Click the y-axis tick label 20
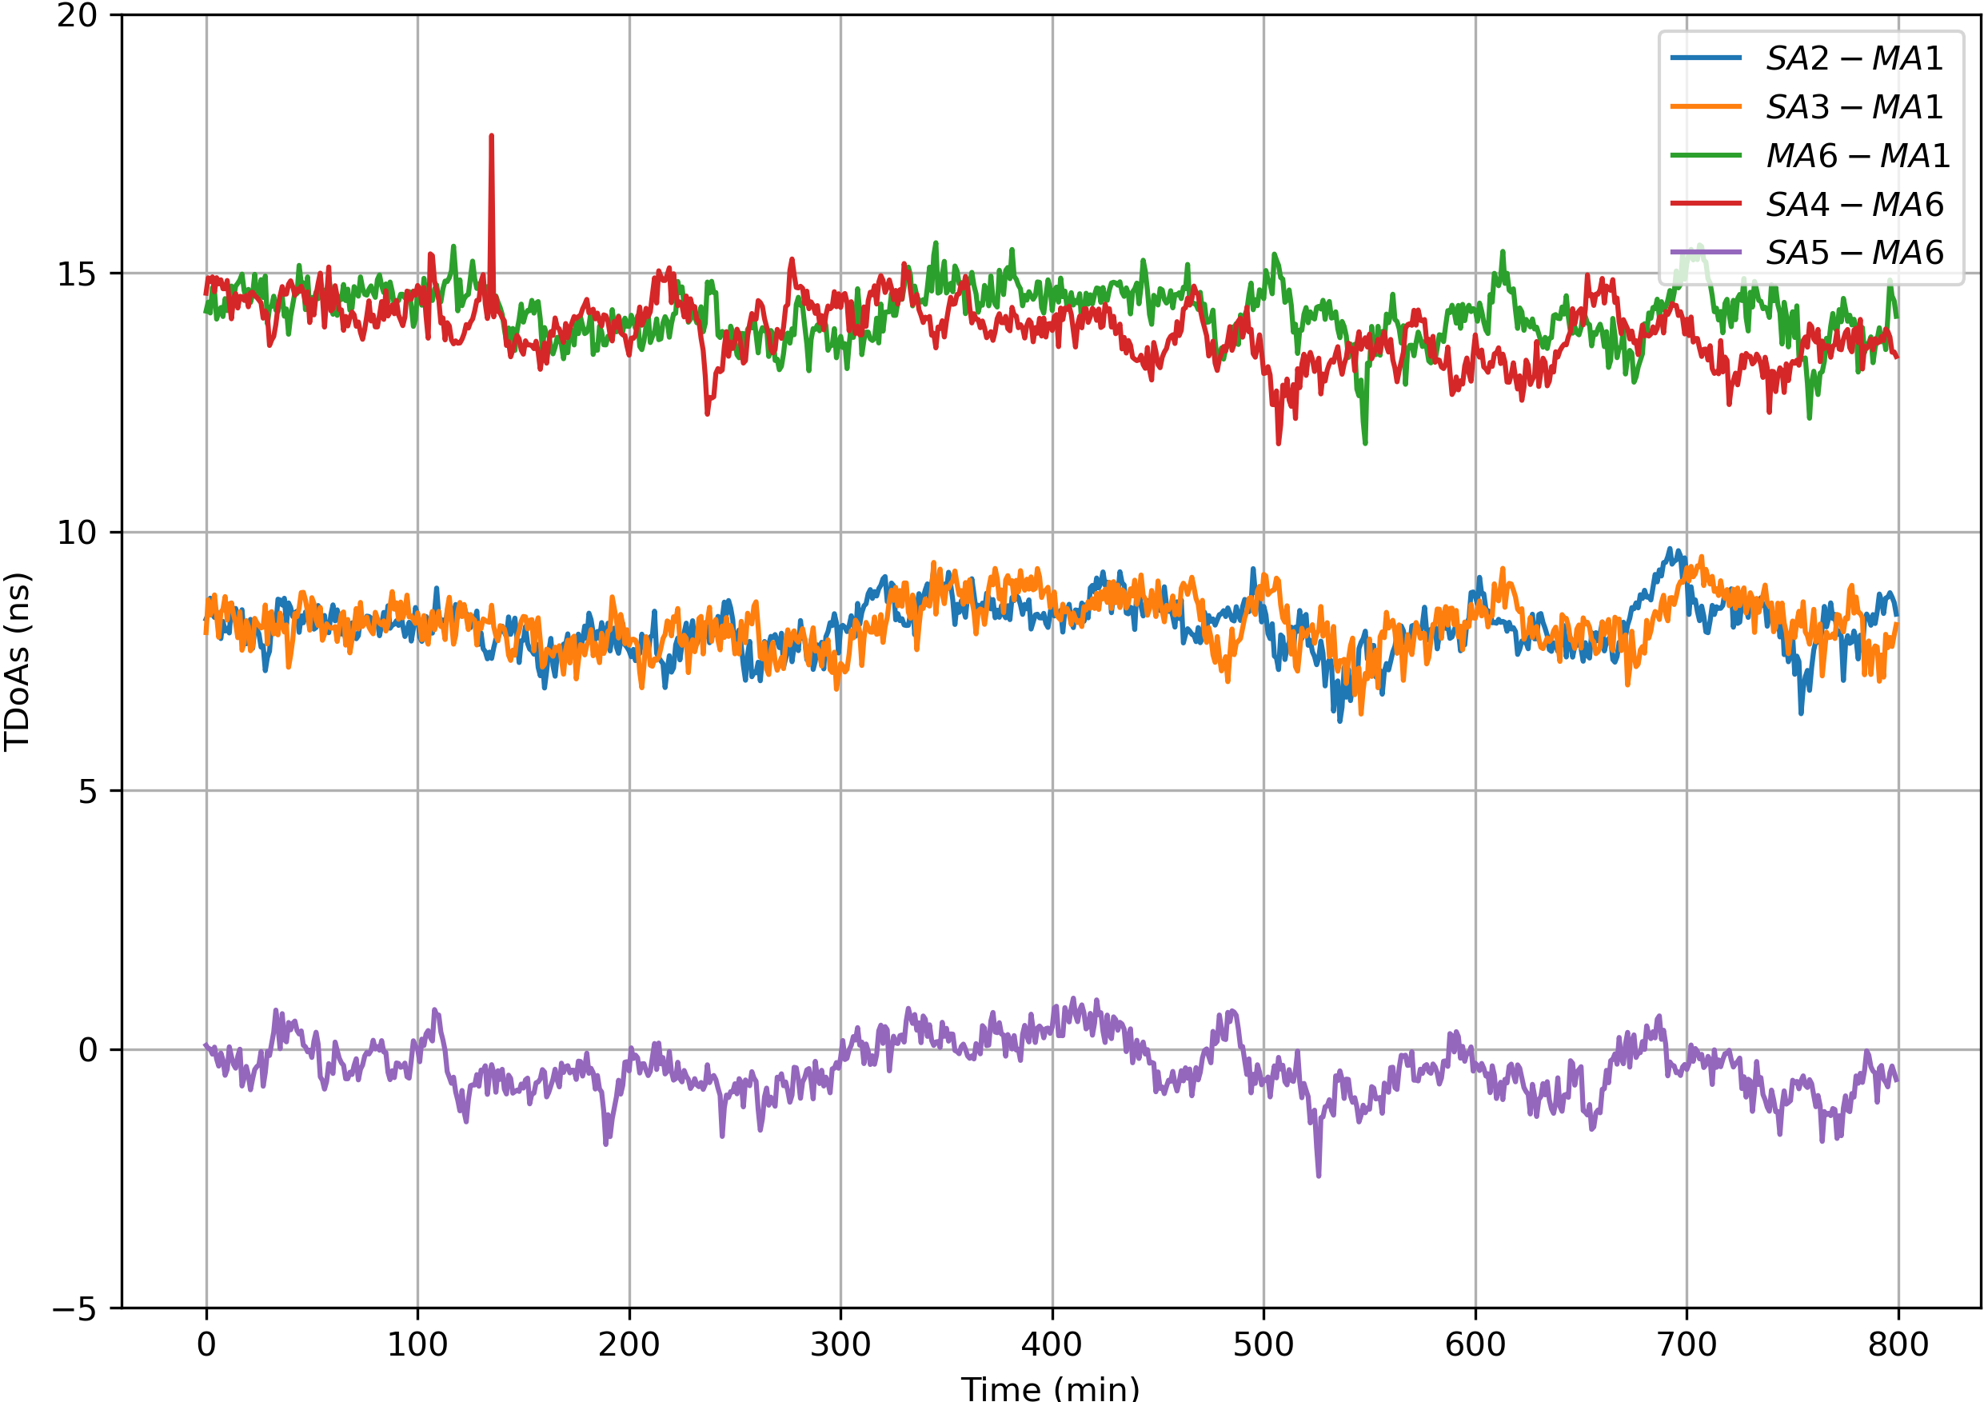 coord(76,15)
